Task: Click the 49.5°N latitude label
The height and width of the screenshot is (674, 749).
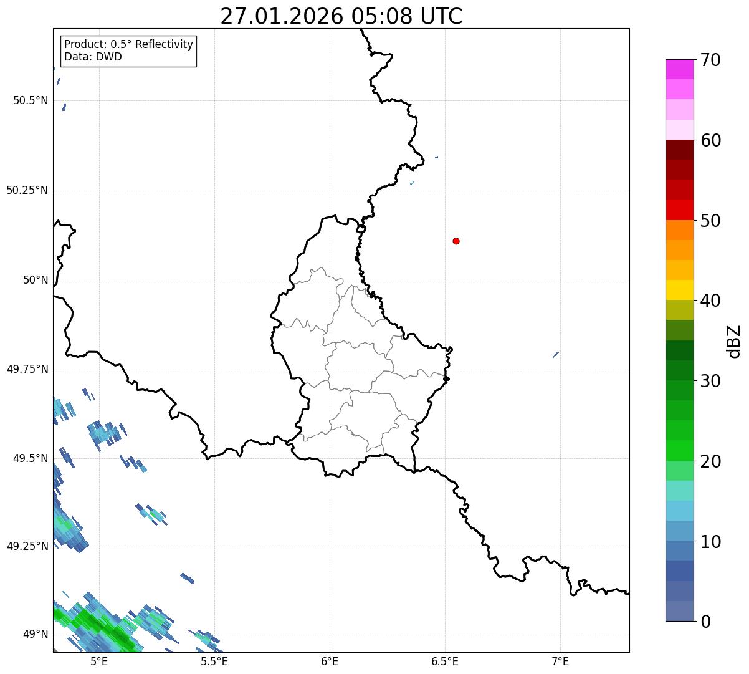Action: (31, 458)
